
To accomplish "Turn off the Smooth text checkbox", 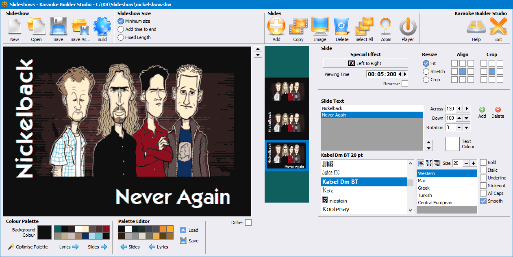I will click(483, 201).
